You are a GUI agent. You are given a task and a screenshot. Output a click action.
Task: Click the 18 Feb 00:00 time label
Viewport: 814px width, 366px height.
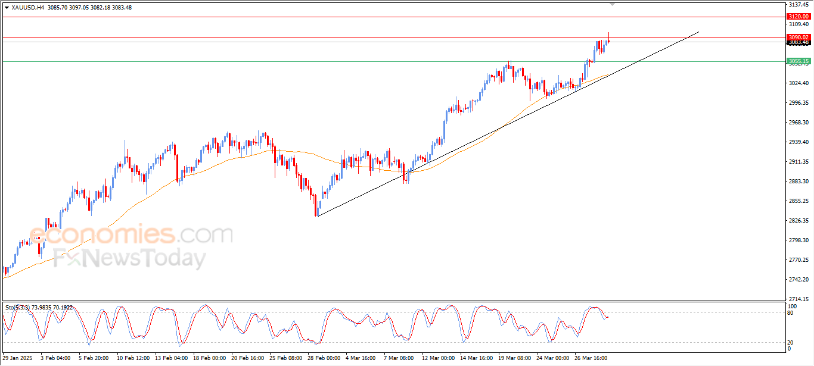pyautogui.click(x=210, y=358)
